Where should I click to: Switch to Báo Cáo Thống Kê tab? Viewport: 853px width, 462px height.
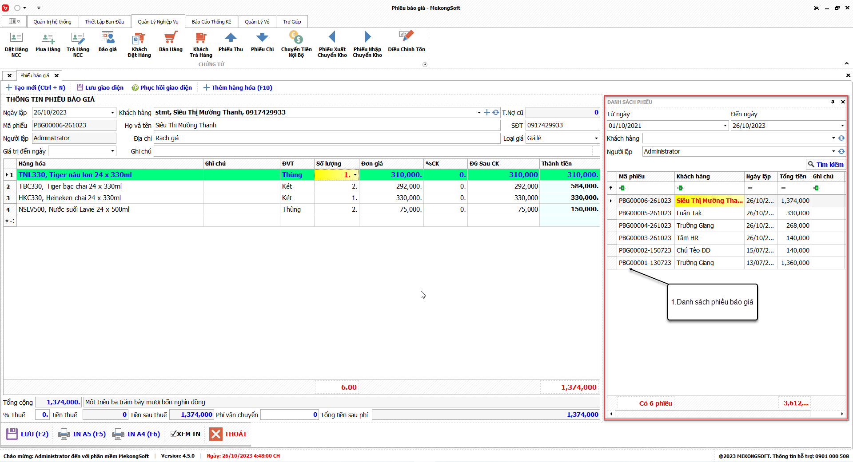[x=211, y=22]
